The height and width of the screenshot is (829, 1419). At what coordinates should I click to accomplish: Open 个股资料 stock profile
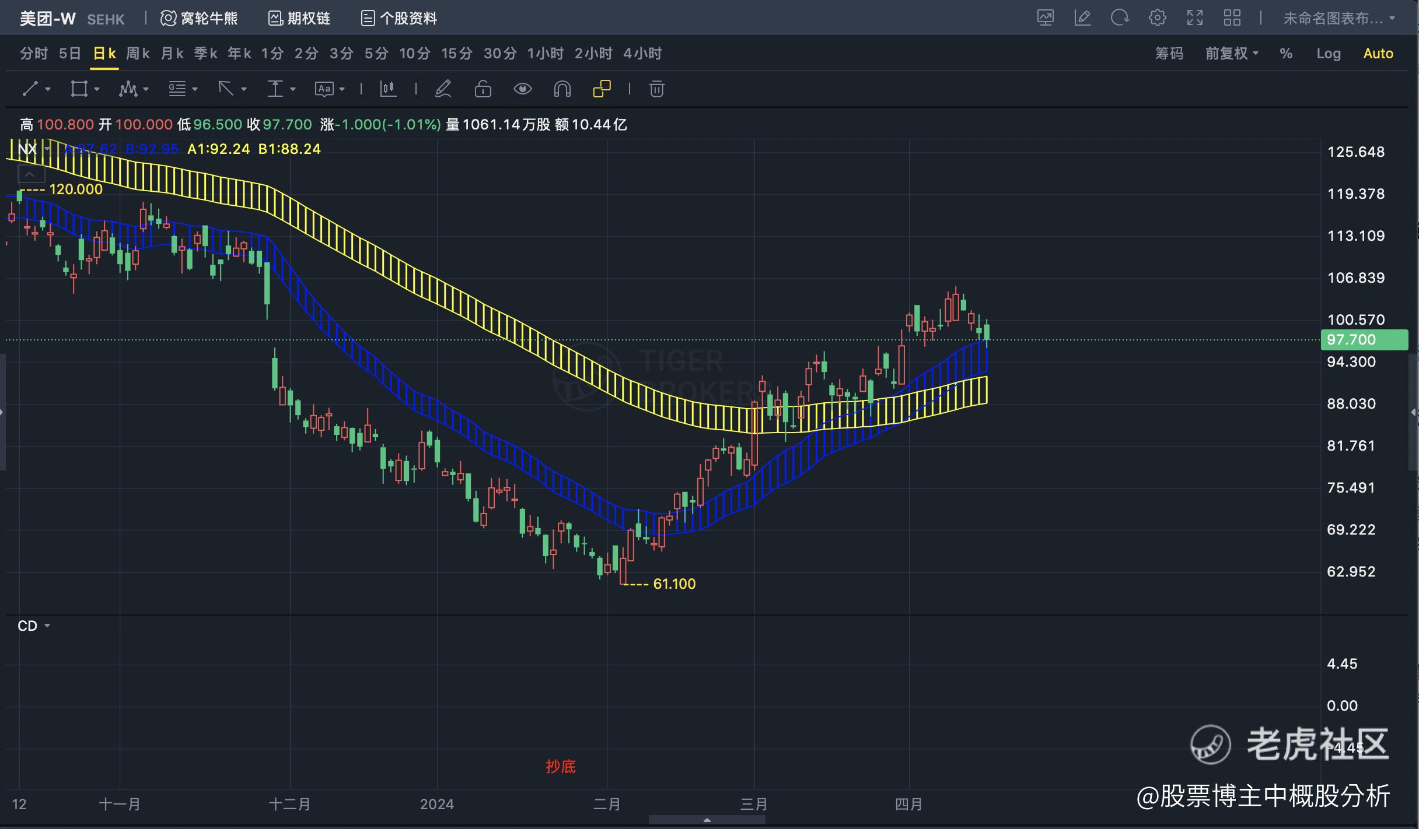(399, 19)
